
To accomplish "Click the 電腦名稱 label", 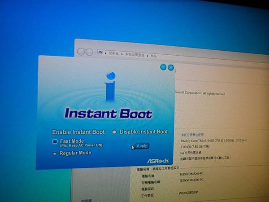I will click(148, 176).
